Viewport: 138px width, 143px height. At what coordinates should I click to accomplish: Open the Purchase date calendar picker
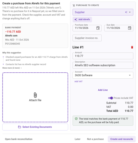(98, 28)
